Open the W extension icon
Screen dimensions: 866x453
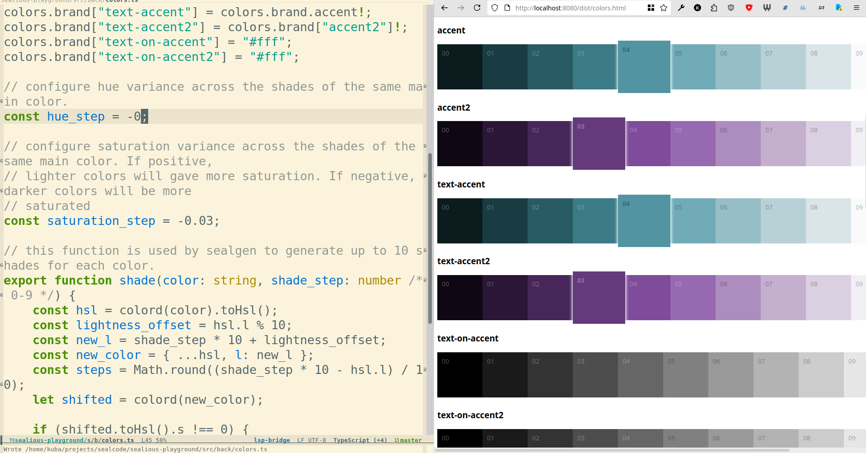(x=767, y=8)
